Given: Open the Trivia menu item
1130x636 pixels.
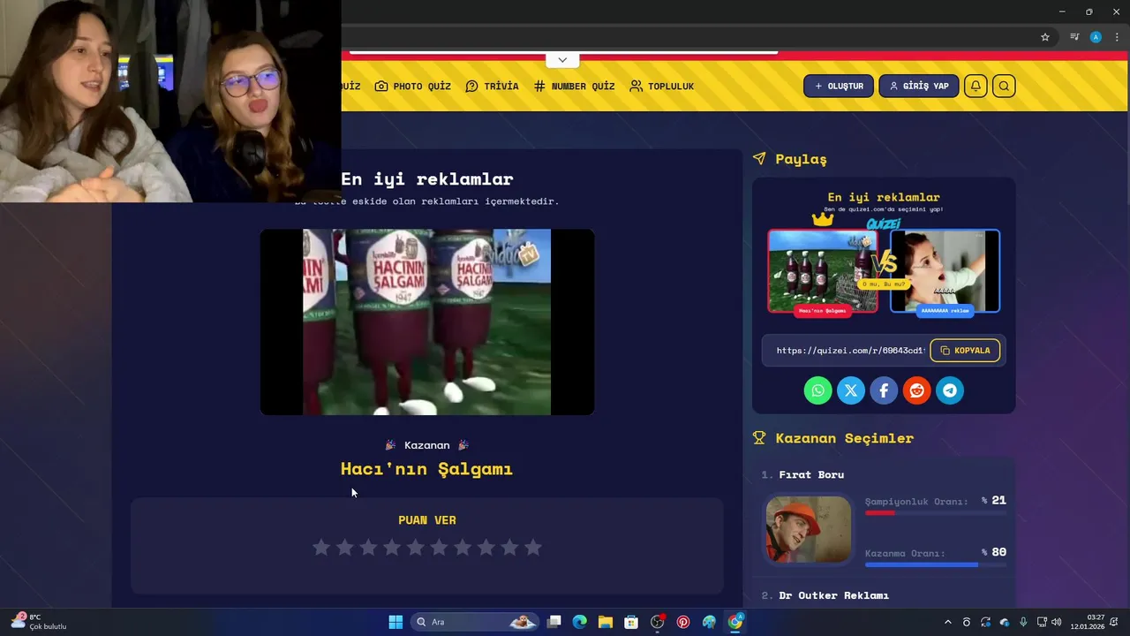Looking at the screenshot, I should (x=492, y=86).
